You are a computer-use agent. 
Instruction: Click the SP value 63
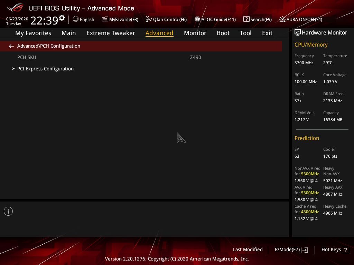297,156
